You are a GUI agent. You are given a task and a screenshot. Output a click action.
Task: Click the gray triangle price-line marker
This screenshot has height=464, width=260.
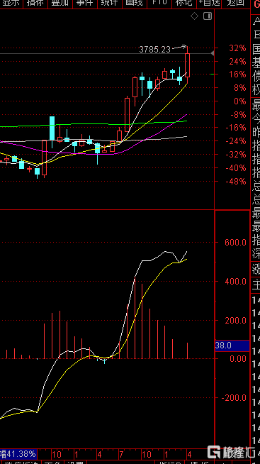212,53
